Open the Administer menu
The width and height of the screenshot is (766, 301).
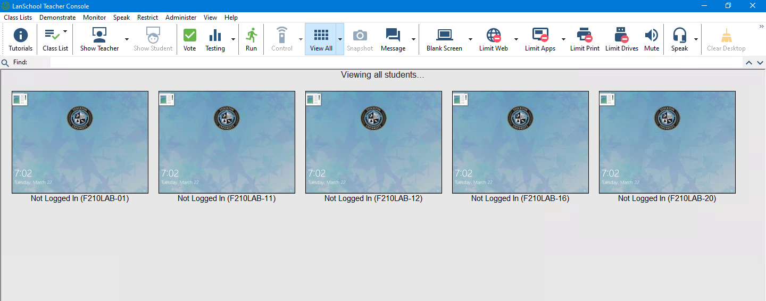pyautogui.click(x=181, y=18)
